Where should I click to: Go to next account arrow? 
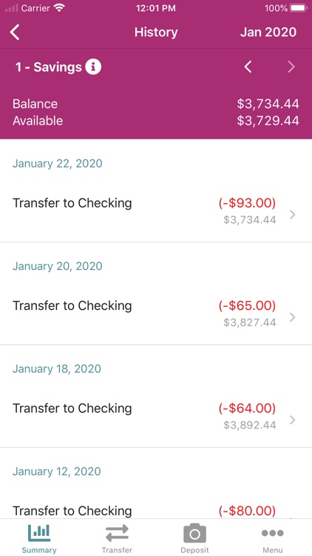pos(291,67)
